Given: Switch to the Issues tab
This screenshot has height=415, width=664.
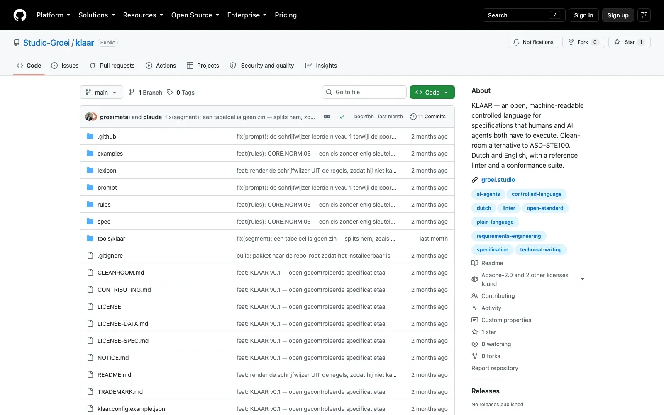Looking at the screenshot, I should point(65,66).
